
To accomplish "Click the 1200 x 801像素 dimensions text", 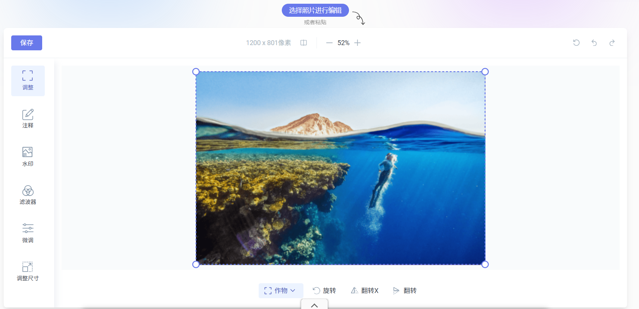I will [268, 43].
